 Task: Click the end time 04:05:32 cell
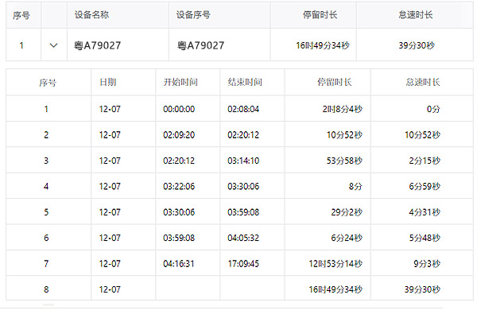coord(243,238)
